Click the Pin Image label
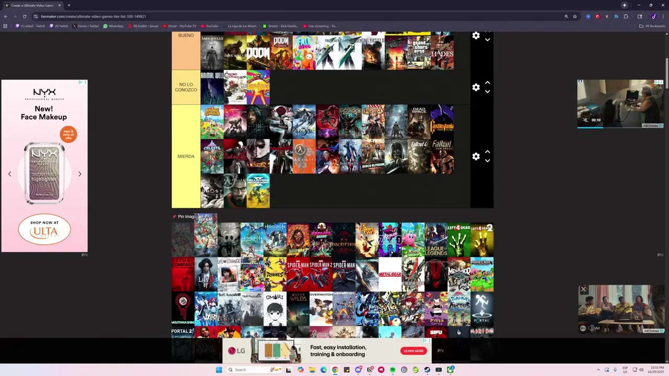Image resolution: width=669 pixels, height=376 pixels. click(183, 216)
